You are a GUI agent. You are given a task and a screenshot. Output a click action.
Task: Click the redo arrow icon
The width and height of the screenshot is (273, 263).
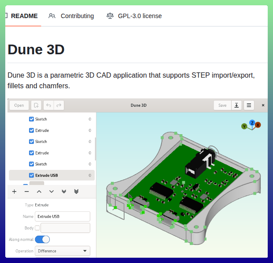tap(59, 105)
